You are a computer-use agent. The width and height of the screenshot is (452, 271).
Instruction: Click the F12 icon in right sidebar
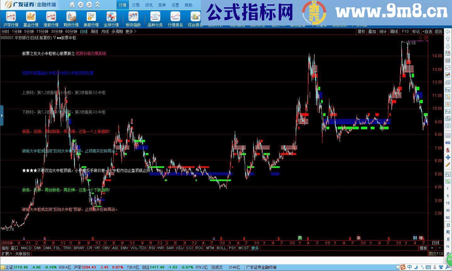(448, 111)
